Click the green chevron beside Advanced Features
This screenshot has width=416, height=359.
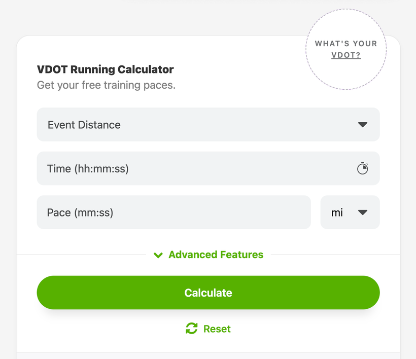pyautogui.click(x=158, y=255)
